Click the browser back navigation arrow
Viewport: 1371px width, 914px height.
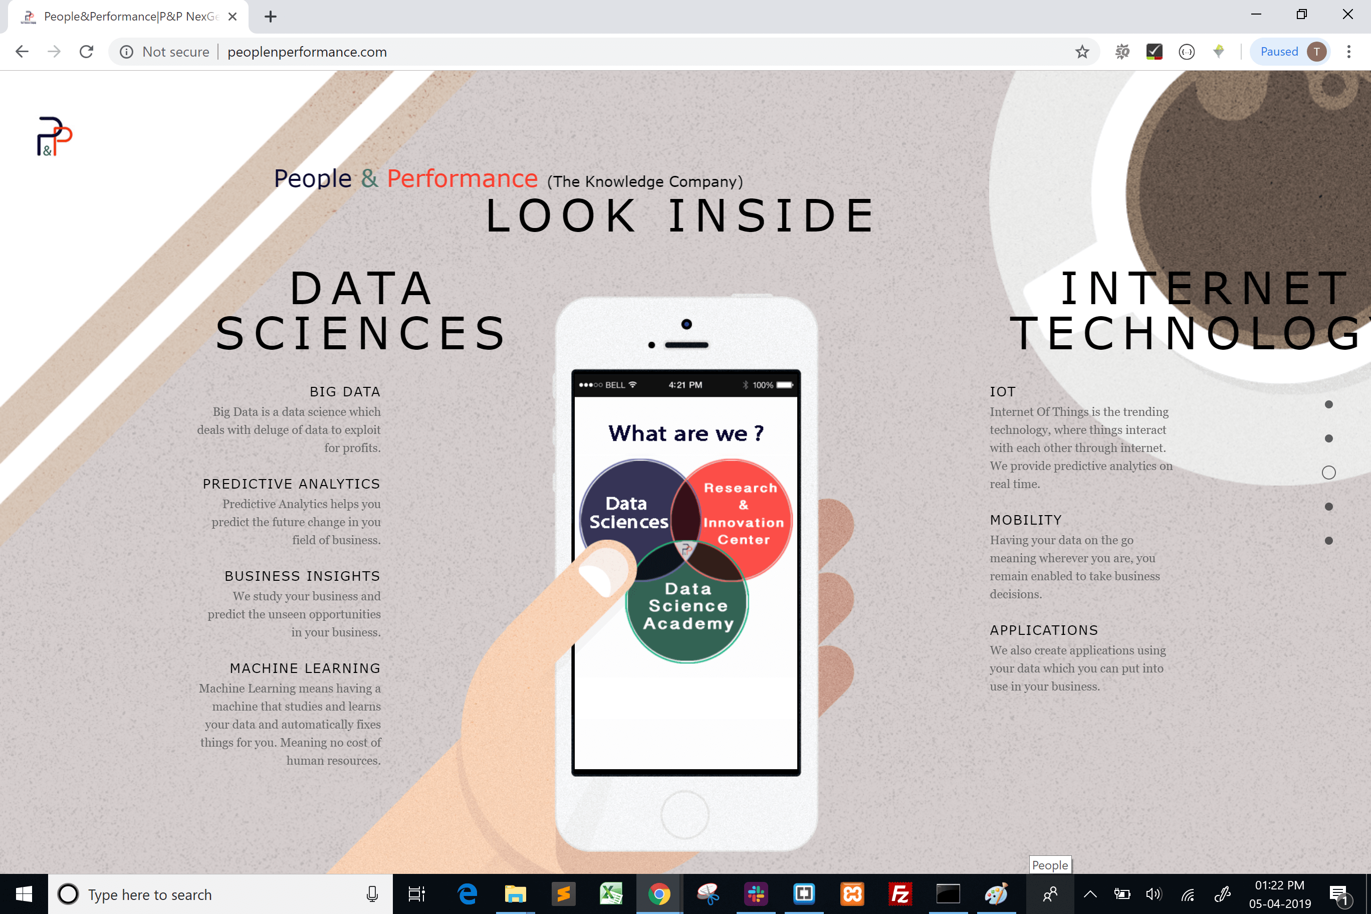[22, 52]
